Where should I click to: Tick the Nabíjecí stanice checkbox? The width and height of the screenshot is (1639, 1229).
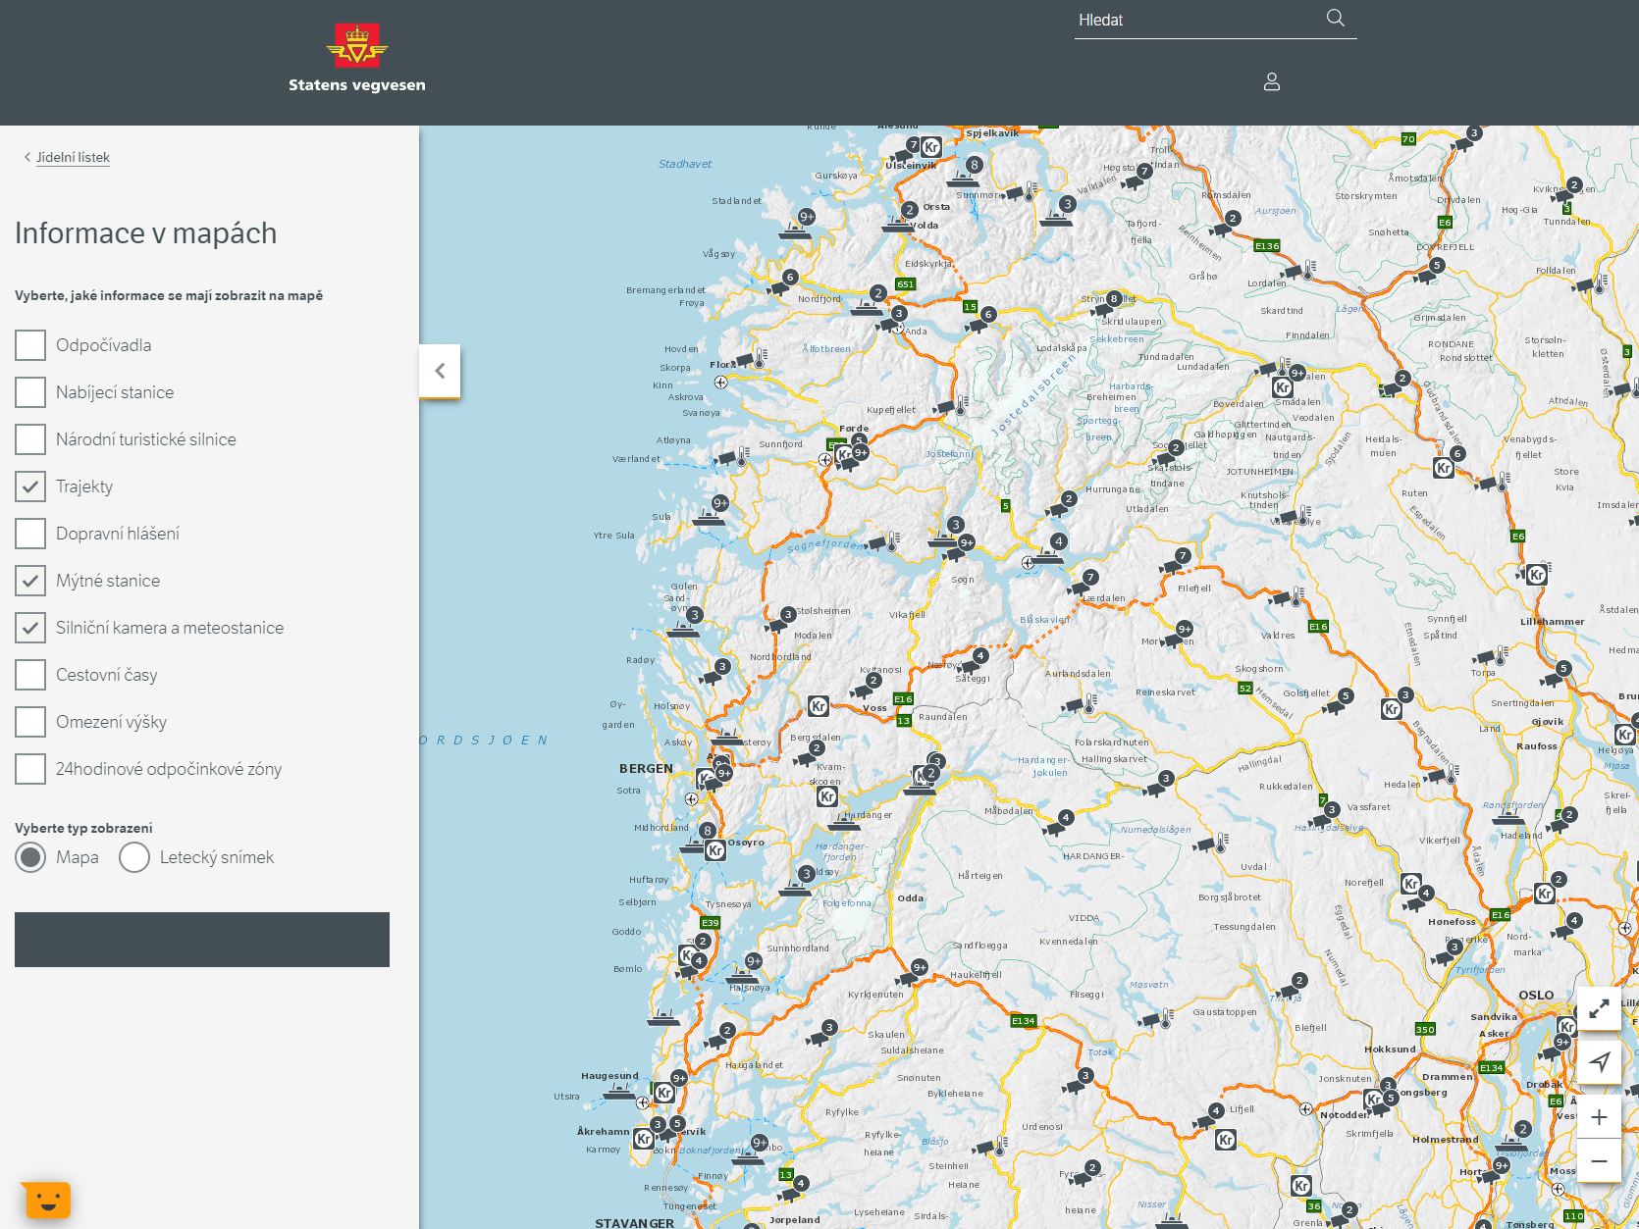[30, 392]
